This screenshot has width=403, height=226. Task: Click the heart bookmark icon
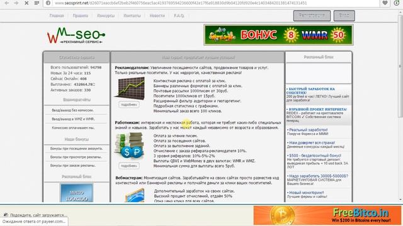point(385,3)
